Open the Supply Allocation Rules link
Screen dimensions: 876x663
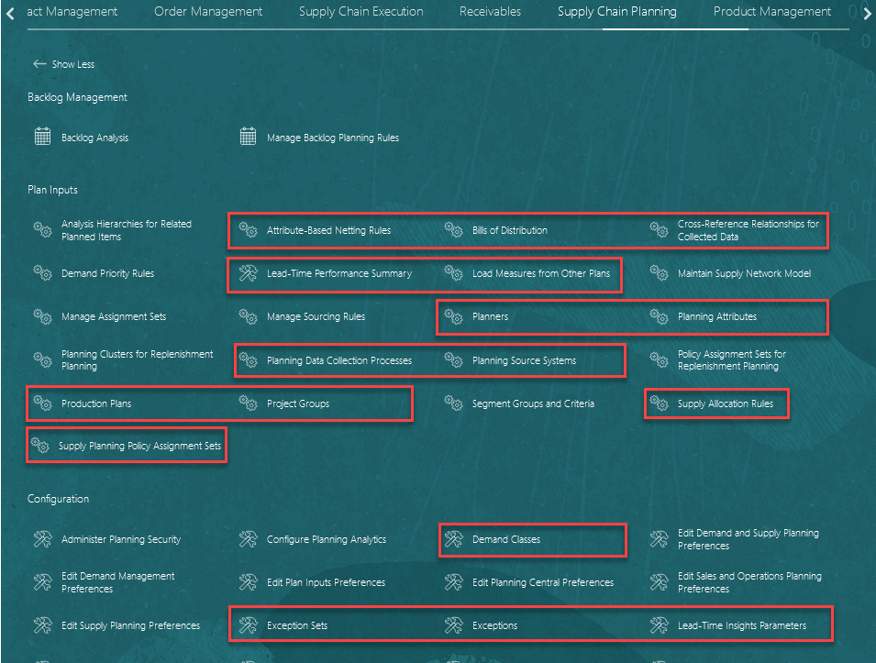[726, 403]
